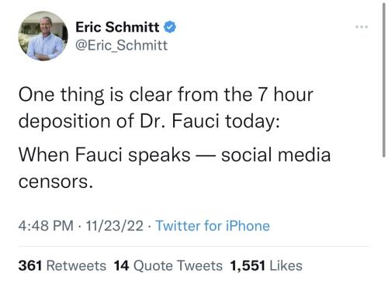
Task: Click the divider line above tweet stats
Action: pyautogui.click(x=194, y=247)
